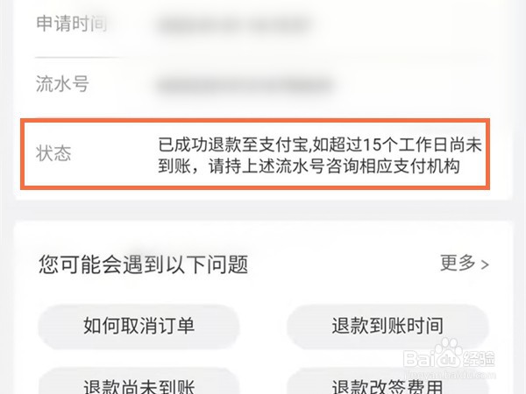Tap the 如何取消订单 question button
Image resolution: width=526 pixels, height=394 pixels.
point(139,327)
